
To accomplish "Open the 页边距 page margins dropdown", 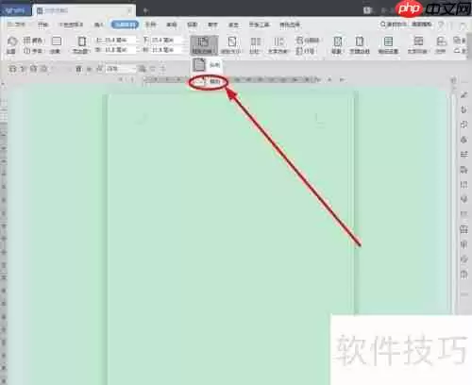I will [81, 44].
